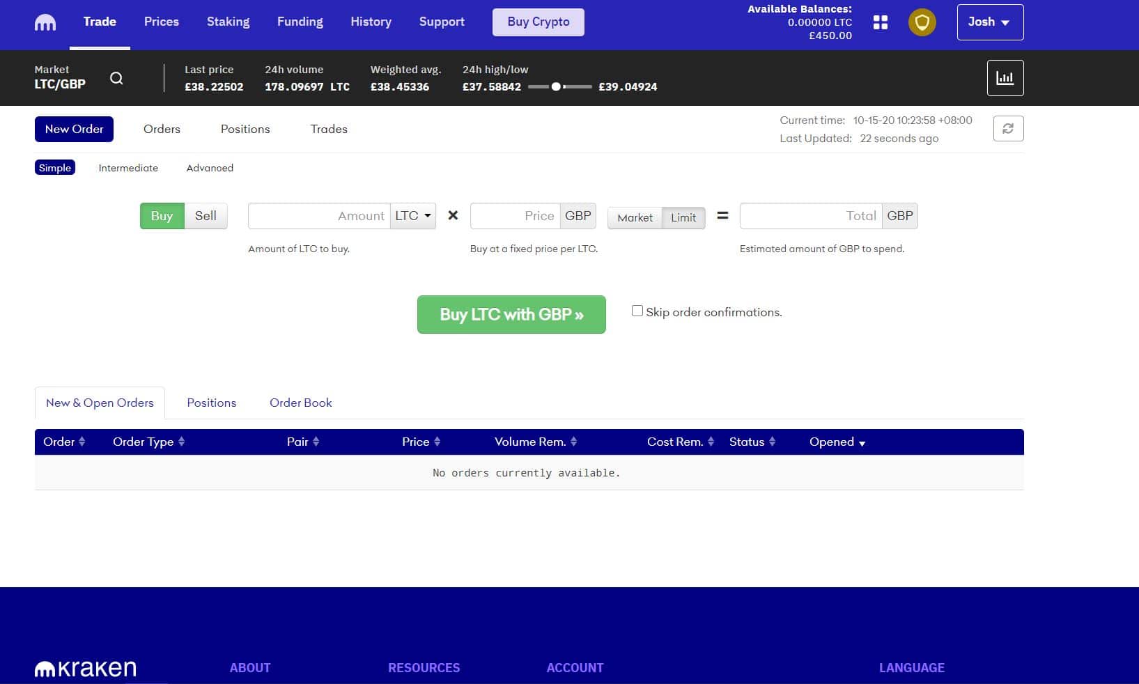Click the Amount input field

coord(319,216)
